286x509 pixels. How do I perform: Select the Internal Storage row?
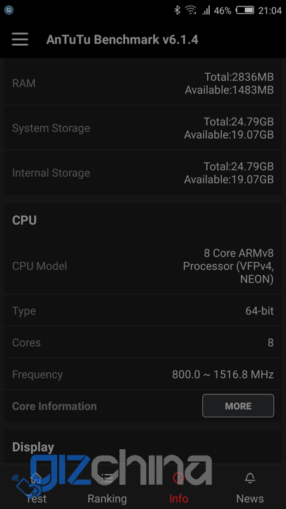(143, 172)
